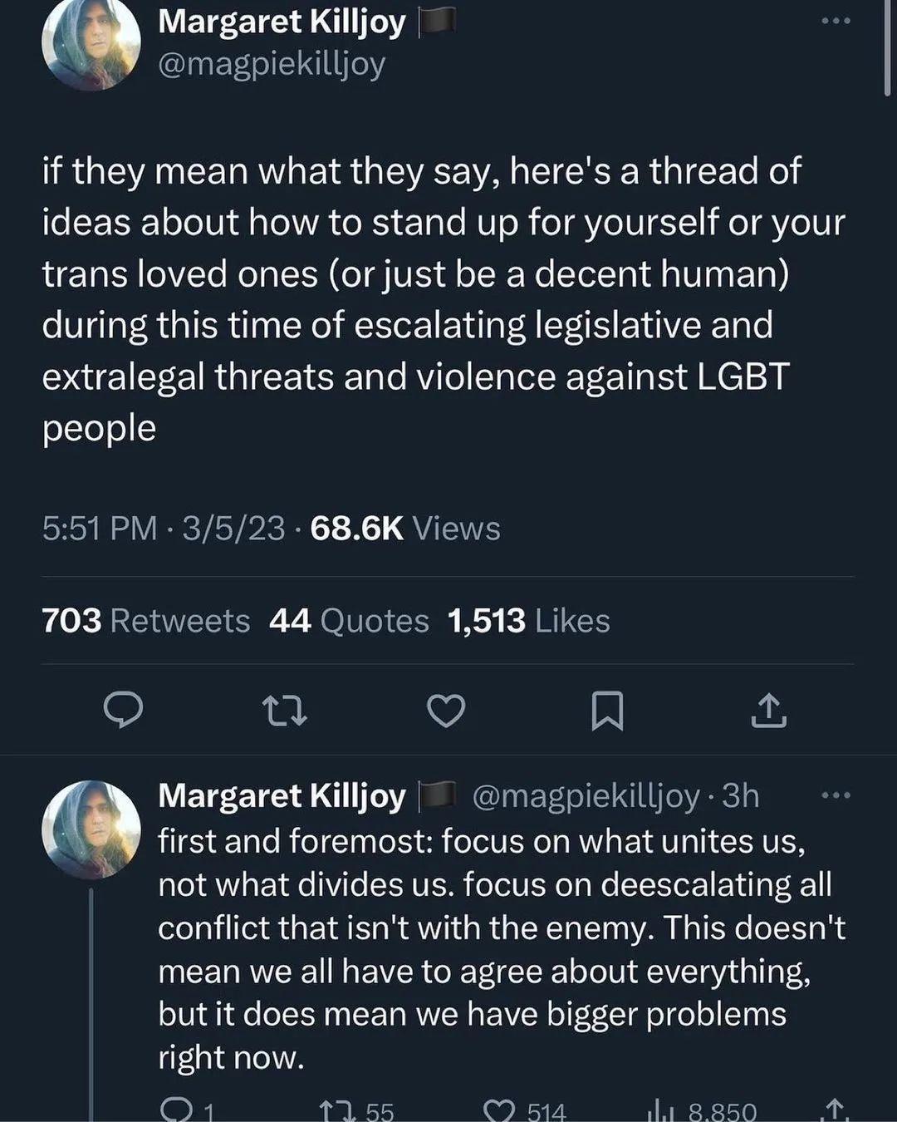The width and height of the screenshot is (897, 1122).
Task: See who liked the tweet via 1,513 Likes
Action: pyautogui.click(x=527, y=620)
